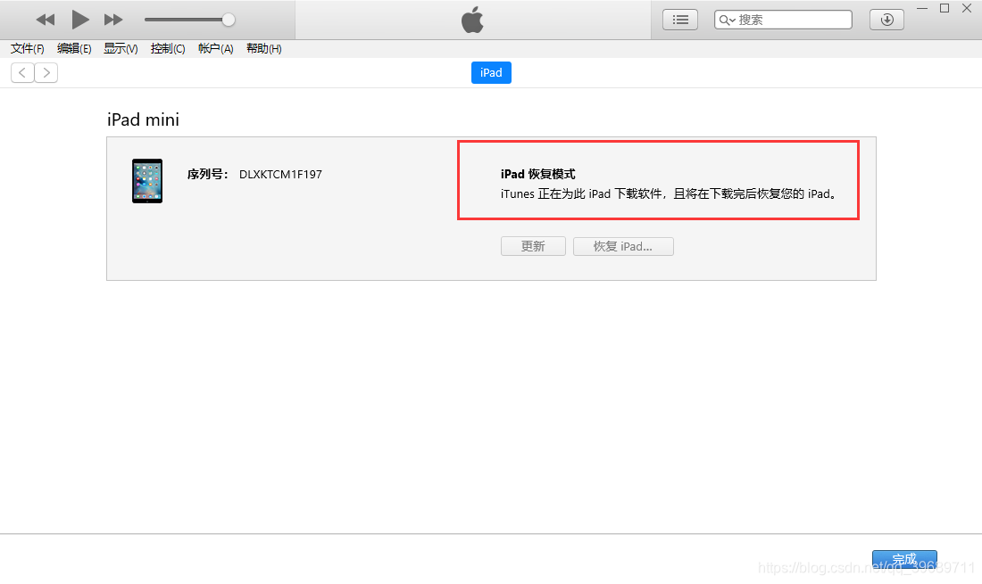Image resolution: width=982 pixels, height=584 pixels.
Task: Click the iPad 恢复模式 title text
Action: click(538, 175)
